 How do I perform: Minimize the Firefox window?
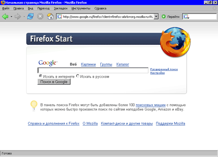tap(206, 3)
